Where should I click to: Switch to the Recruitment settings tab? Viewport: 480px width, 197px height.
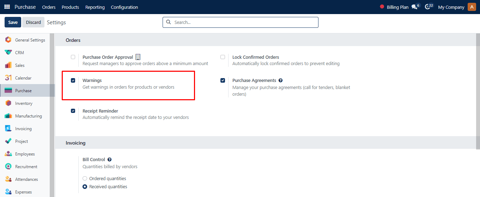pos(26,166)
